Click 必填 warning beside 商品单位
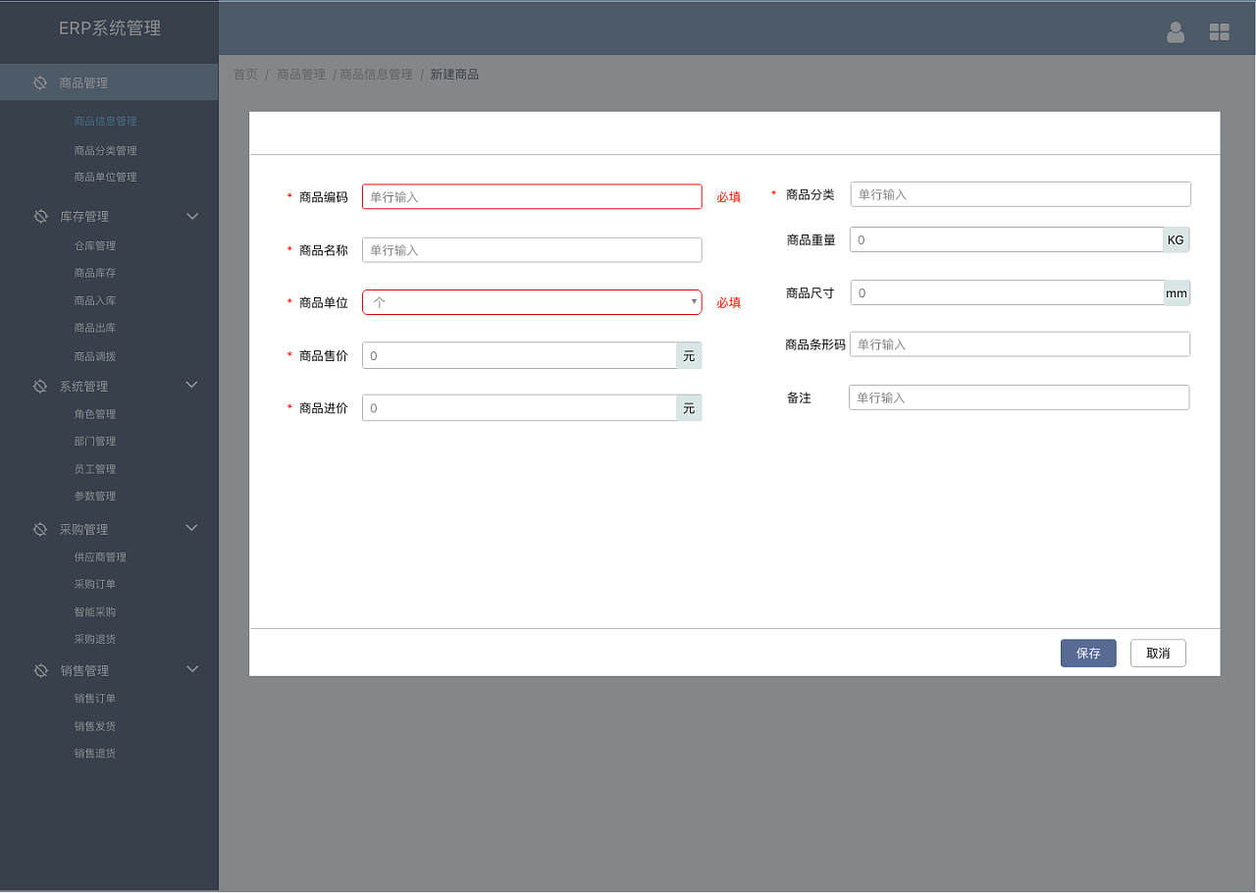 pos(728,303)
